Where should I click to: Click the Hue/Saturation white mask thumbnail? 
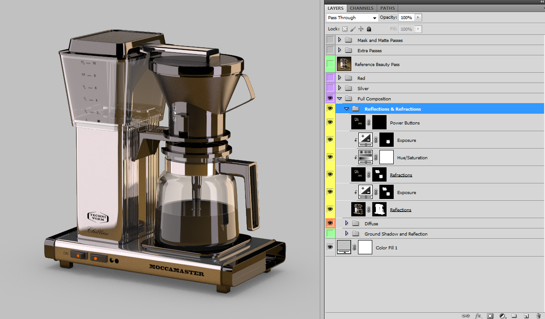tap(387, 157)
